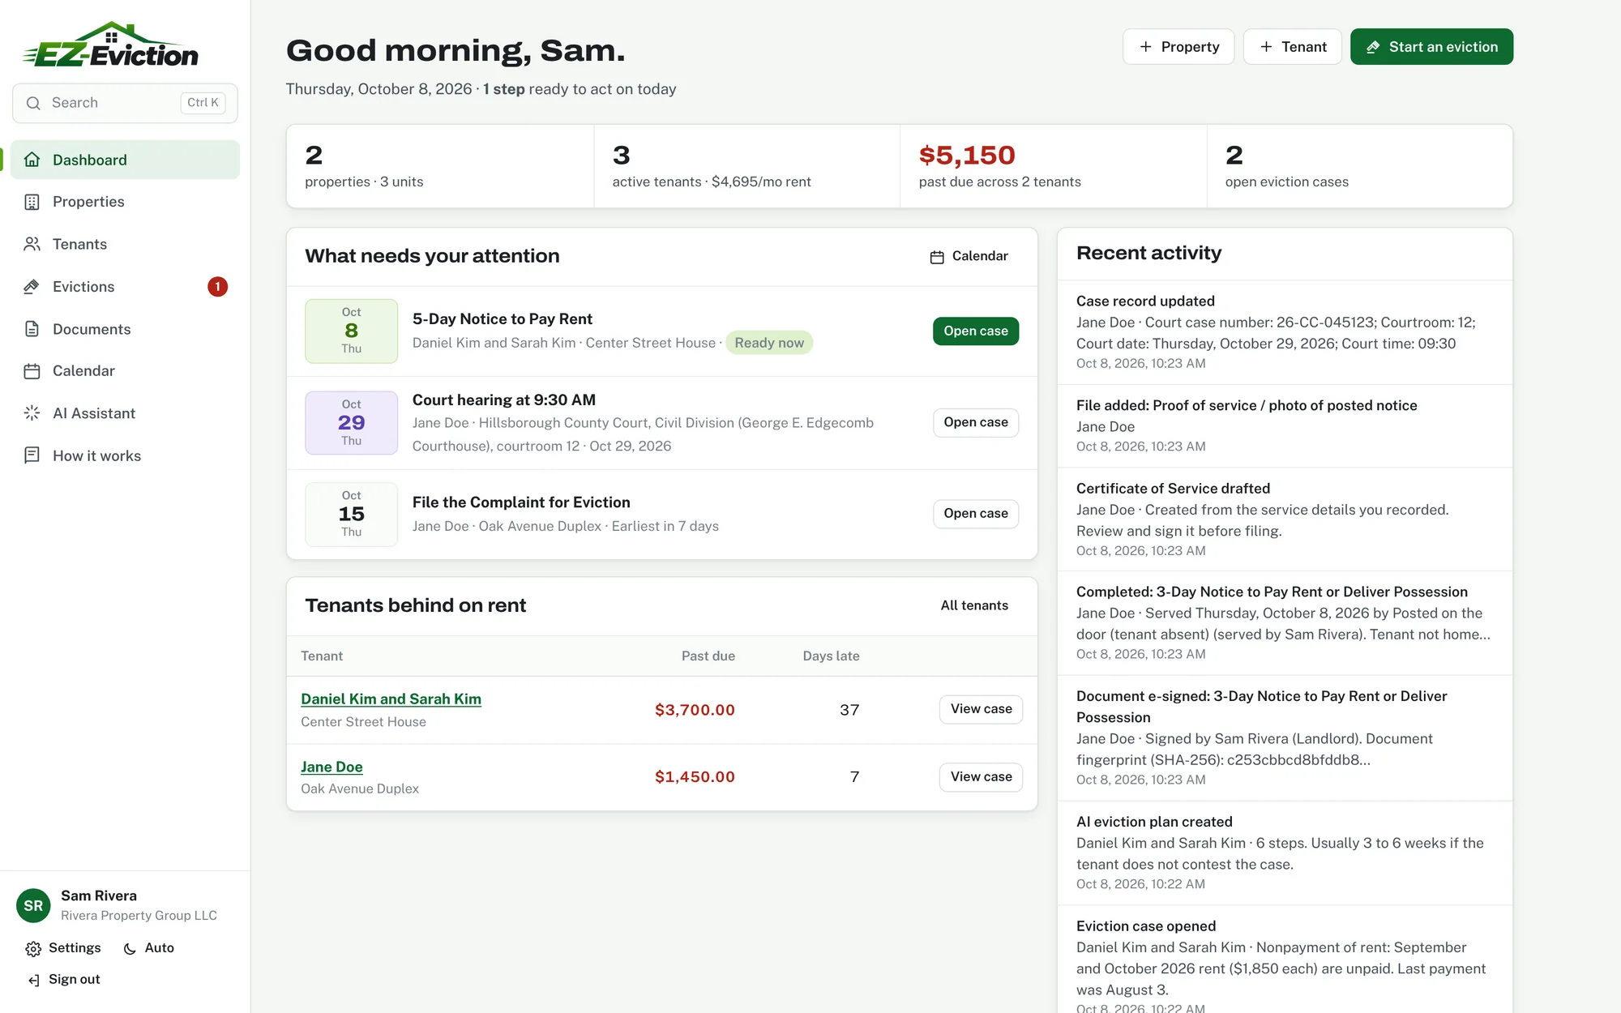The width and height of the screenshot is (1621, 1013).
Task: Click the How it works icon
Action: [32, 455]
